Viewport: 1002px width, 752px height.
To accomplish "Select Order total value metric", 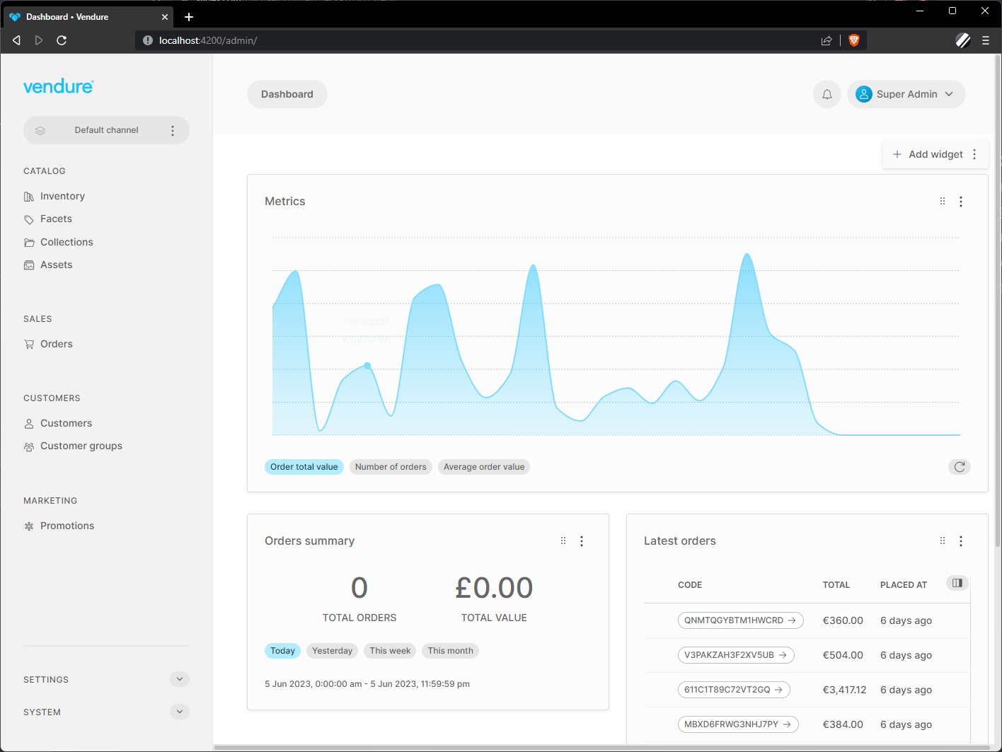I will click(x=304, y=467).
